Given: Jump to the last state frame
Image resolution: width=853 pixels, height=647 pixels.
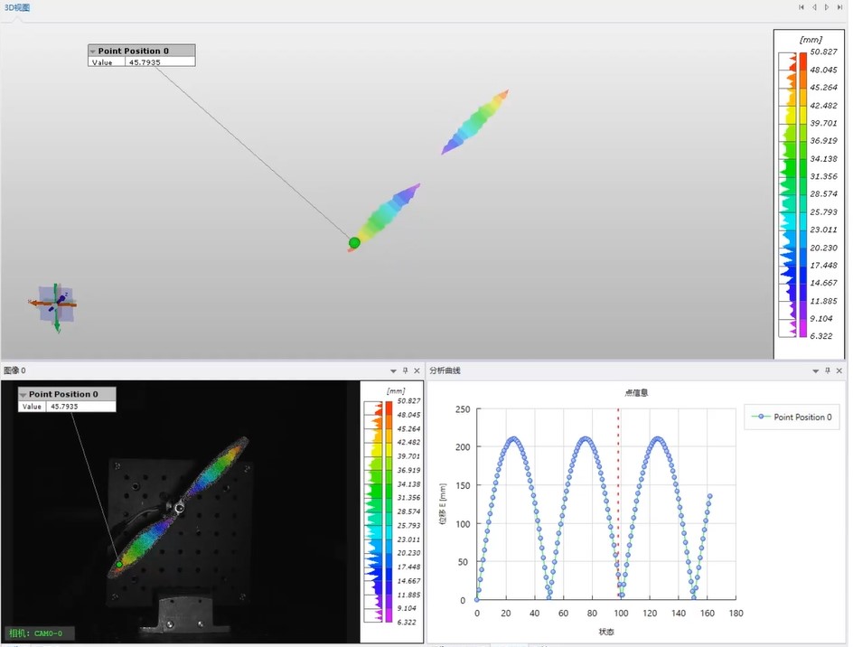Looking at the screenshot, I should coord(840,7).
